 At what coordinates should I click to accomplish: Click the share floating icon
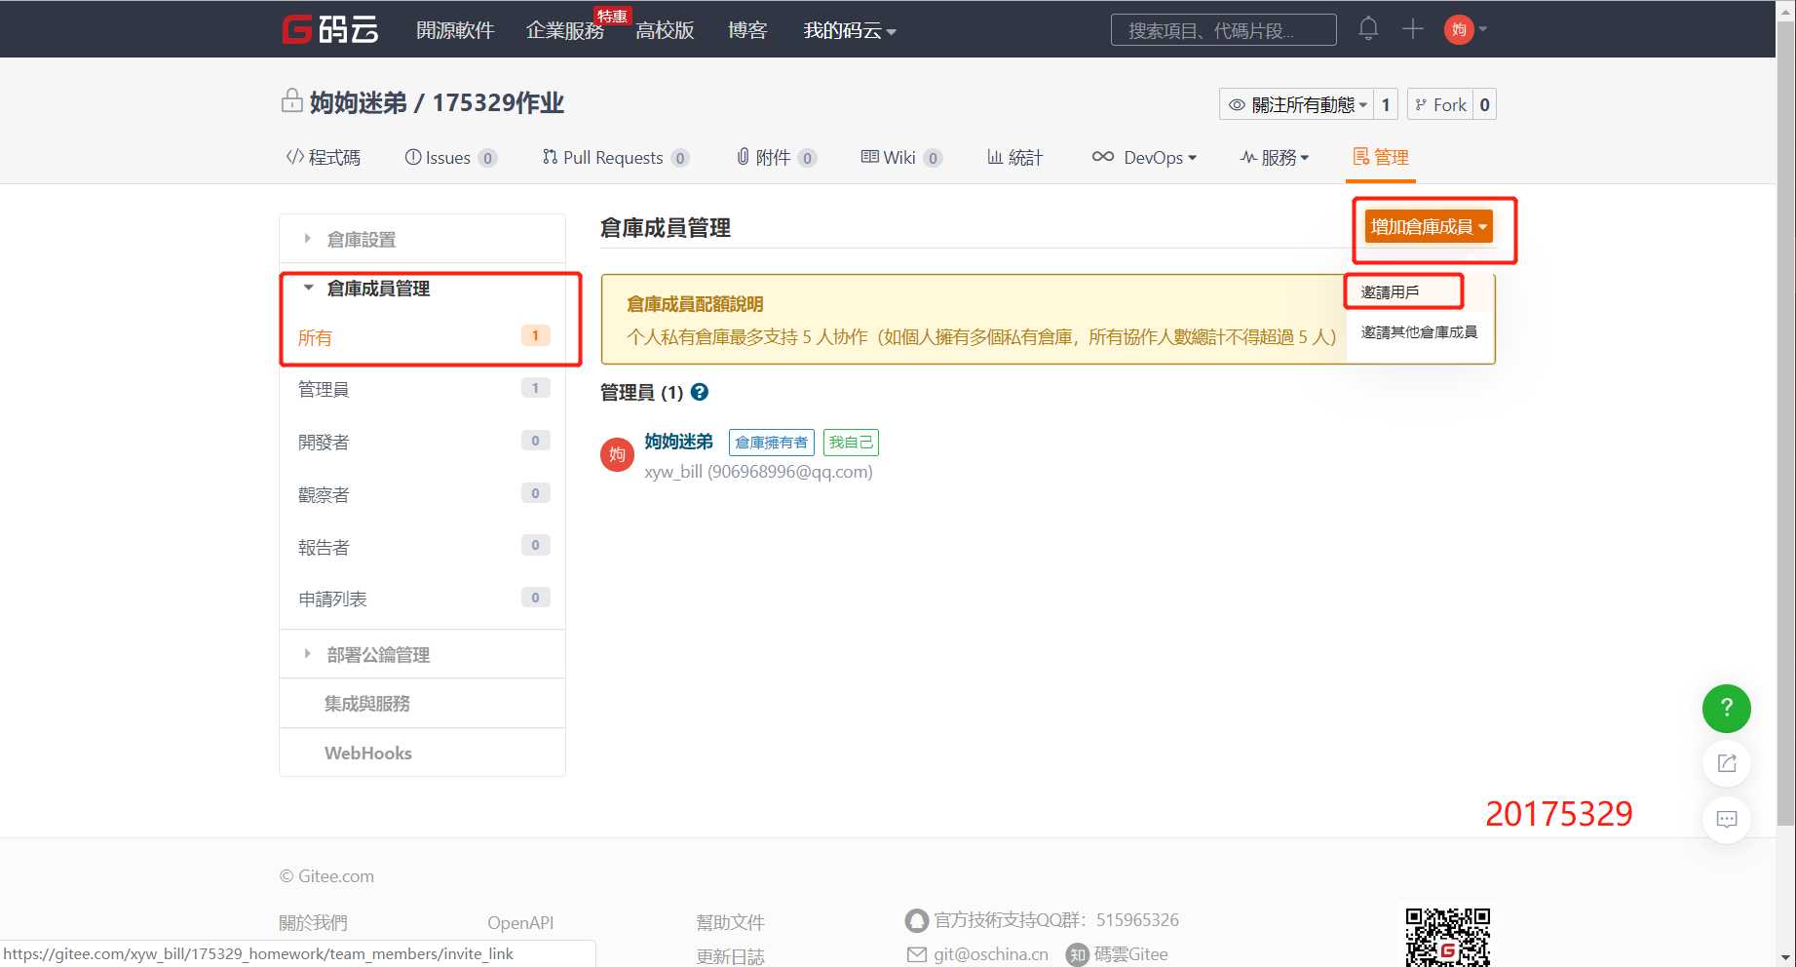[1726, 763]
